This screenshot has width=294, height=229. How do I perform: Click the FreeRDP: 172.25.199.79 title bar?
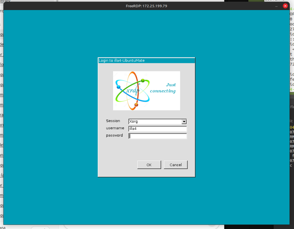pos(146,6)
